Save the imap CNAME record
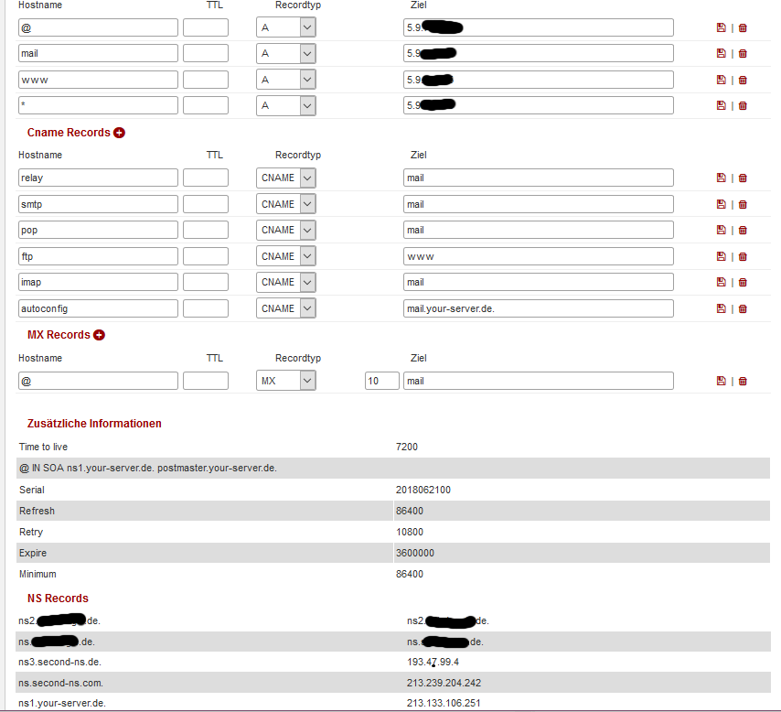781x712 pixels. tap(721, 283)
